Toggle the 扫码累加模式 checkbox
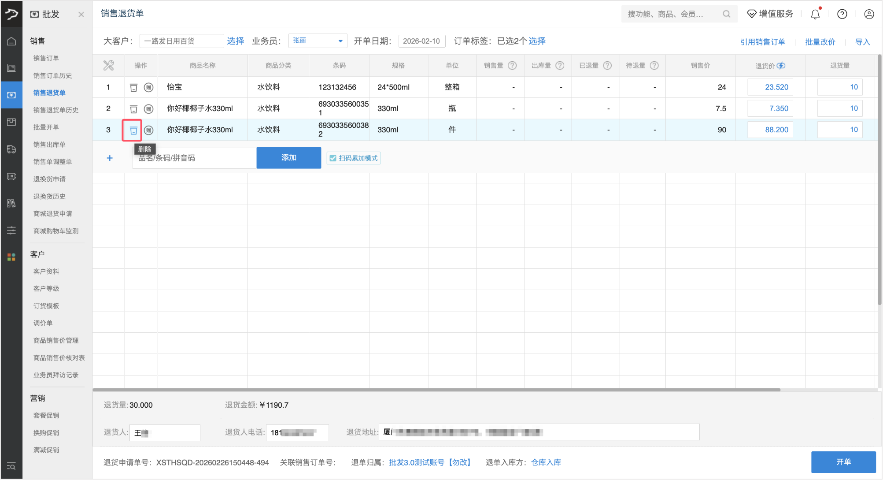Viewport: 883px width, 480px height. tap(333, 158)
